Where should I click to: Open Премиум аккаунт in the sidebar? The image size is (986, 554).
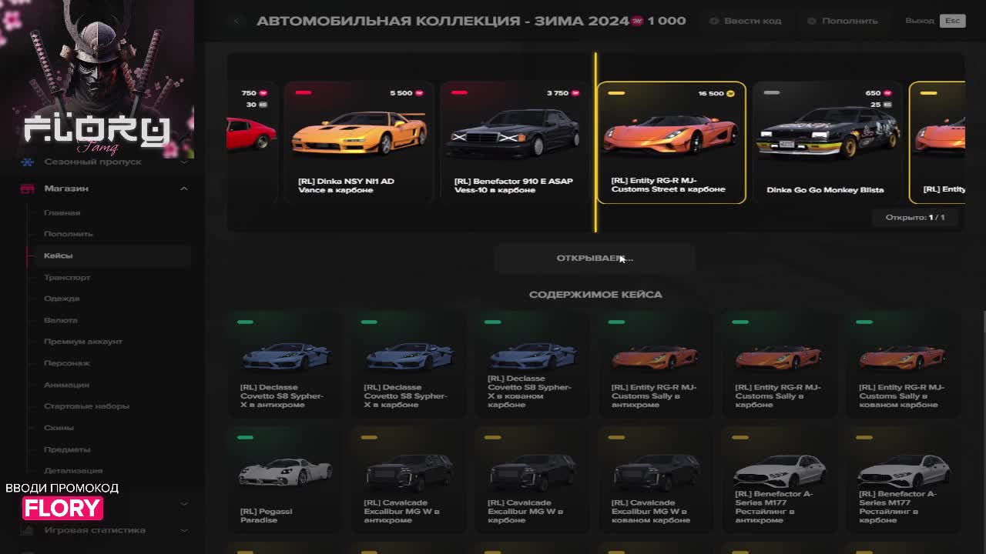click(83, 342)
